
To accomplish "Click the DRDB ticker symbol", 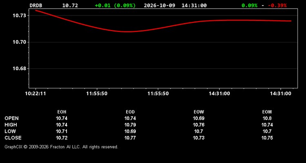I will pos(36,5).
